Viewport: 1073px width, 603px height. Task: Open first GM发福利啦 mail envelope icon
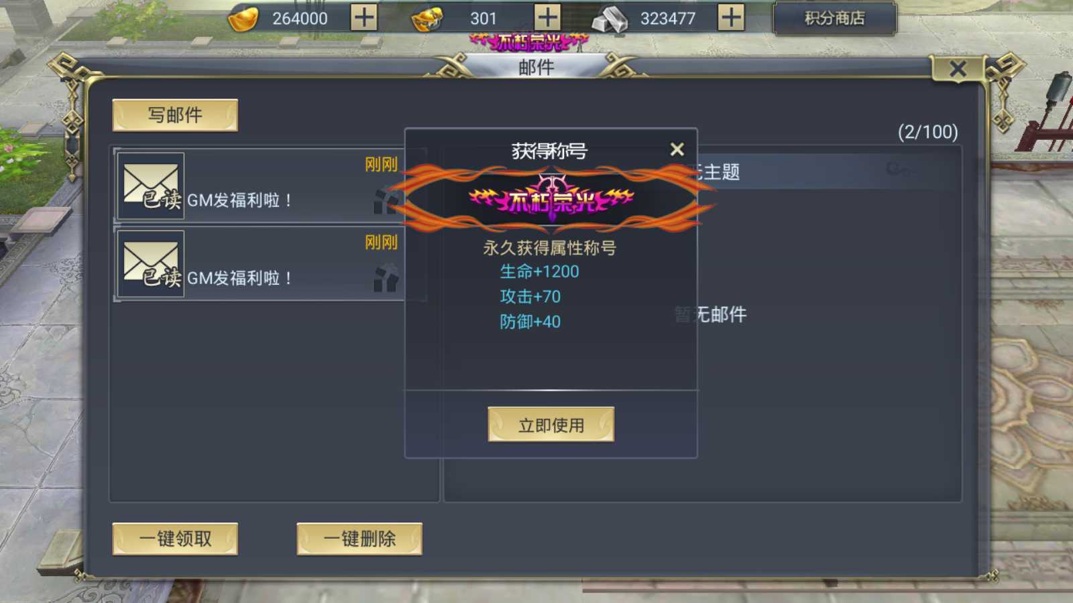(151, 186)
